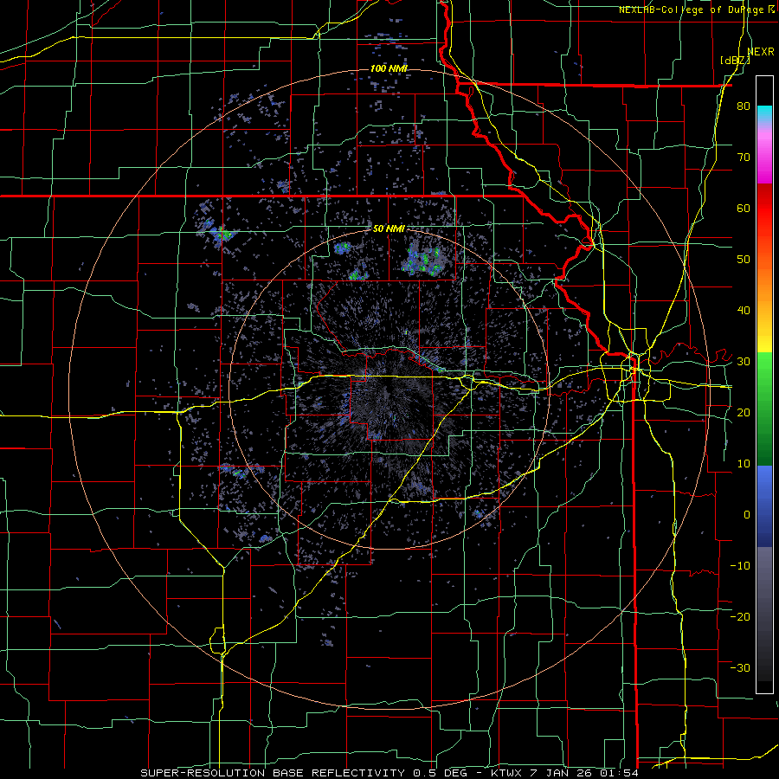Click the -30 dBZ legend value
This screenshot has height=779, width=779.
click(x=740, y=667)
